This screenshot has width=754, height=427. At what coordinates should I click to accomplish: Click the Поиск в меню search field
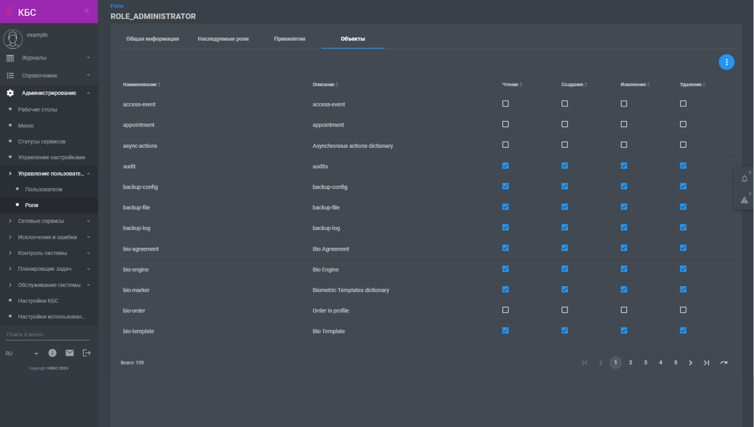pyautogui.click(x=48, y=334)
